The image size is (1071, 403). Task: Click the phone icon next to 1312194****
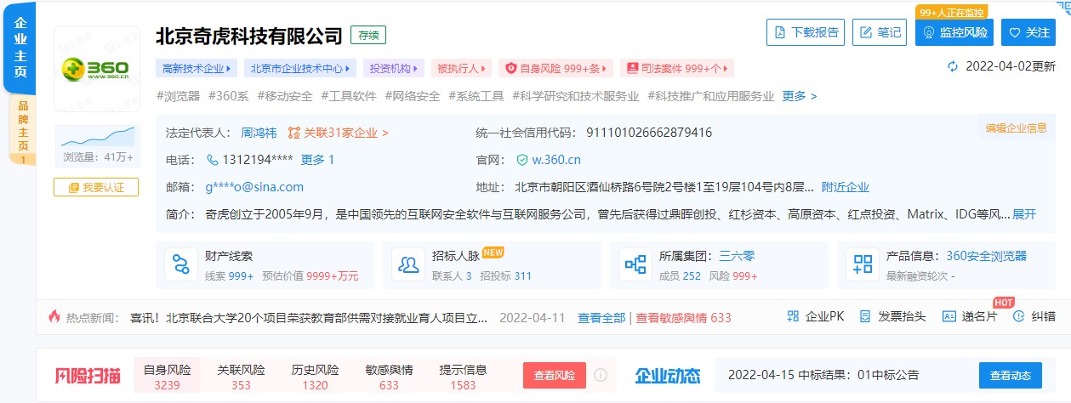point(213,160)
